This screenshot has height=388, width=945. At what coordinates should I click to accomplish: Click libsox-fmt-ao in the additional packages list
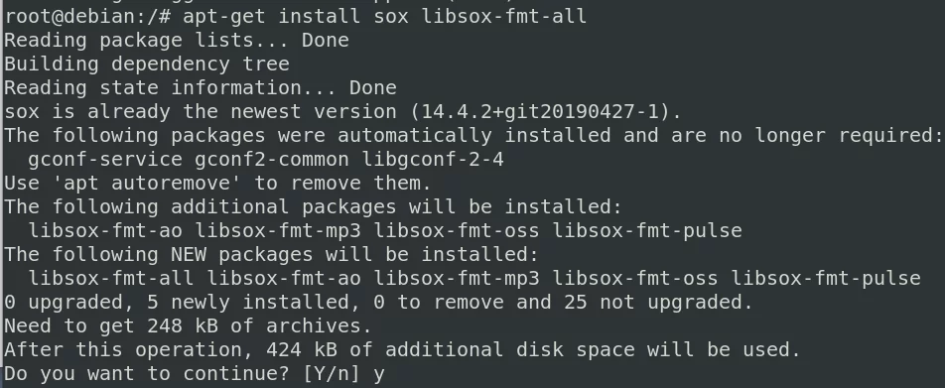pos(105,231)
